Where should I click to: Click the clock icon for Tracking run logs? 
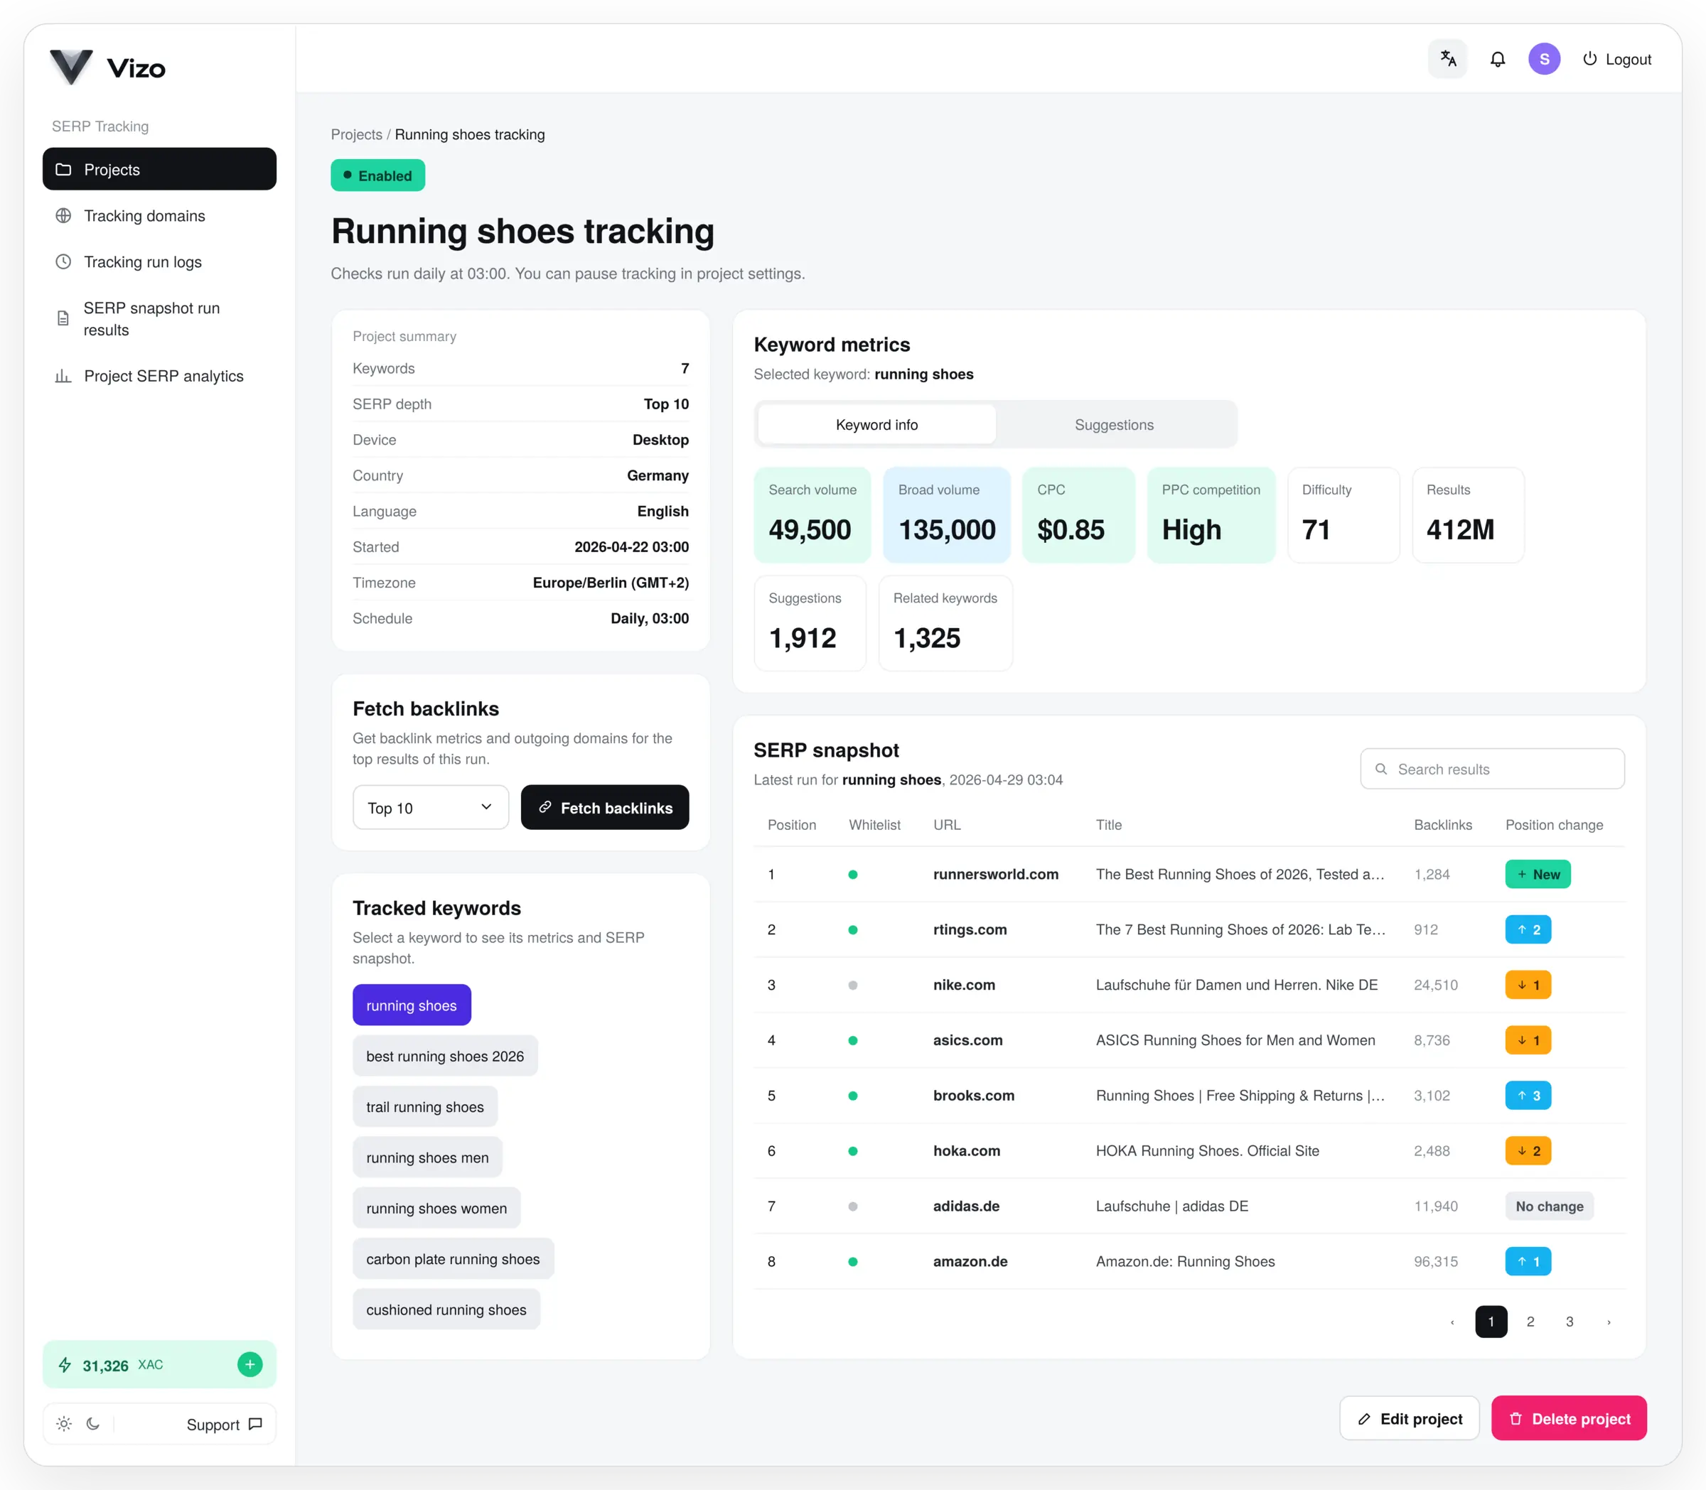[x=63, y=262]
